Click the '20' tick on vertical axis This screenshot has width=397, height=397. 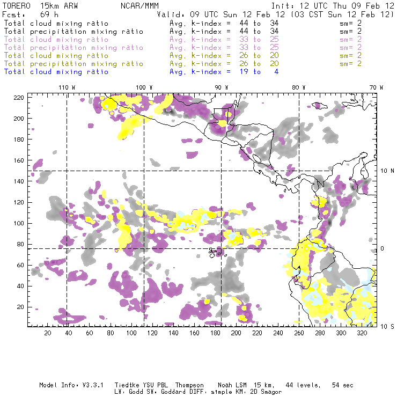20,307
